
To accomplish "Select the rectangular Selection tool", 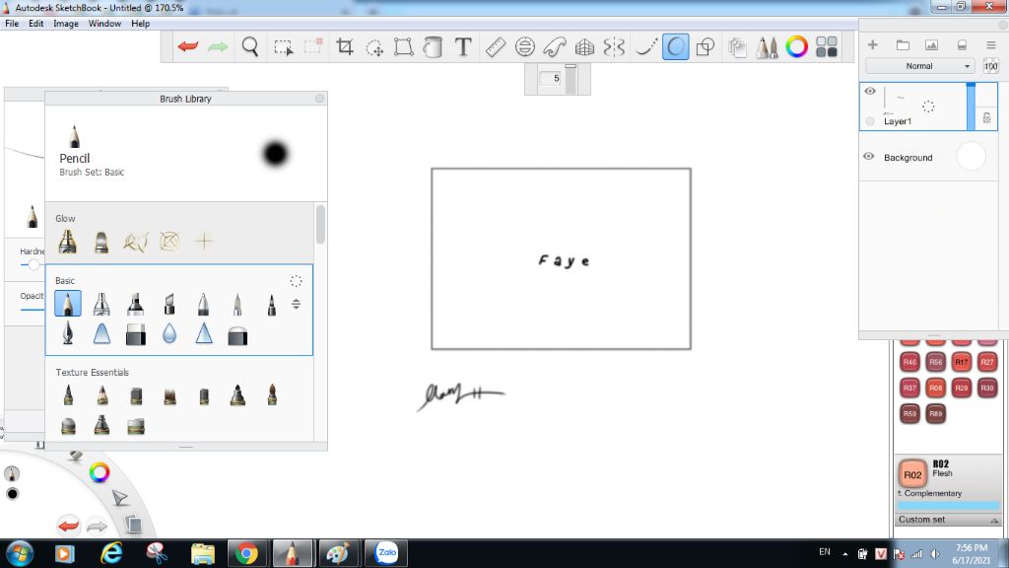I will 283,47.
